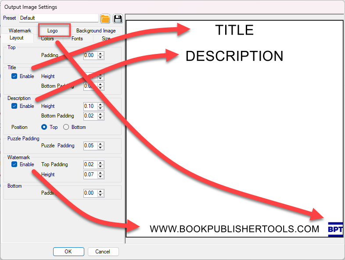Open the Fonts tab
The height and width of the screenshot is (260, 345).
coord(77,39)
